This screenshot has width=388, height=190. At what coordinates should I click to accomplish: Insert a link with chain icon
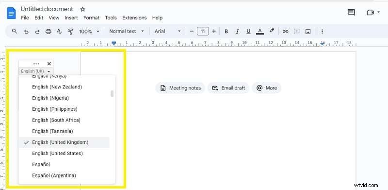point(285,32)
